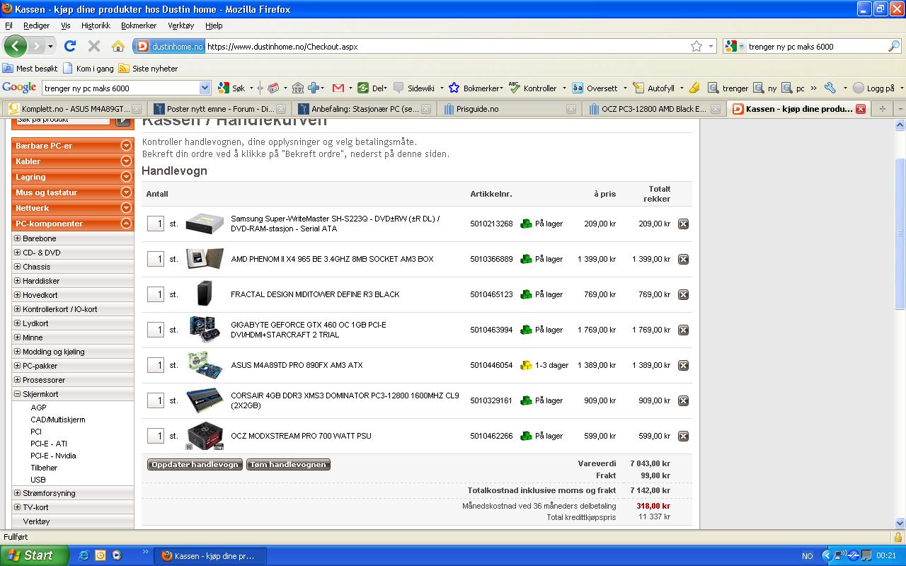This screenshot has width=906, height=566.
Task: Edit quantity for AMD Phenom II X4 965
Action: (156, 259)
